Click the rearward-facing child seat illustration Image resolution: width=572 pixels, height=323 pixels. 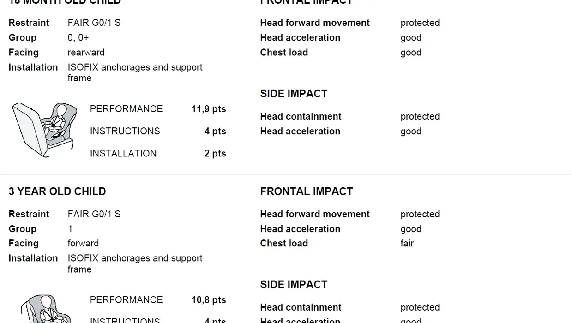pyautogui.click(x=45, y=130)
